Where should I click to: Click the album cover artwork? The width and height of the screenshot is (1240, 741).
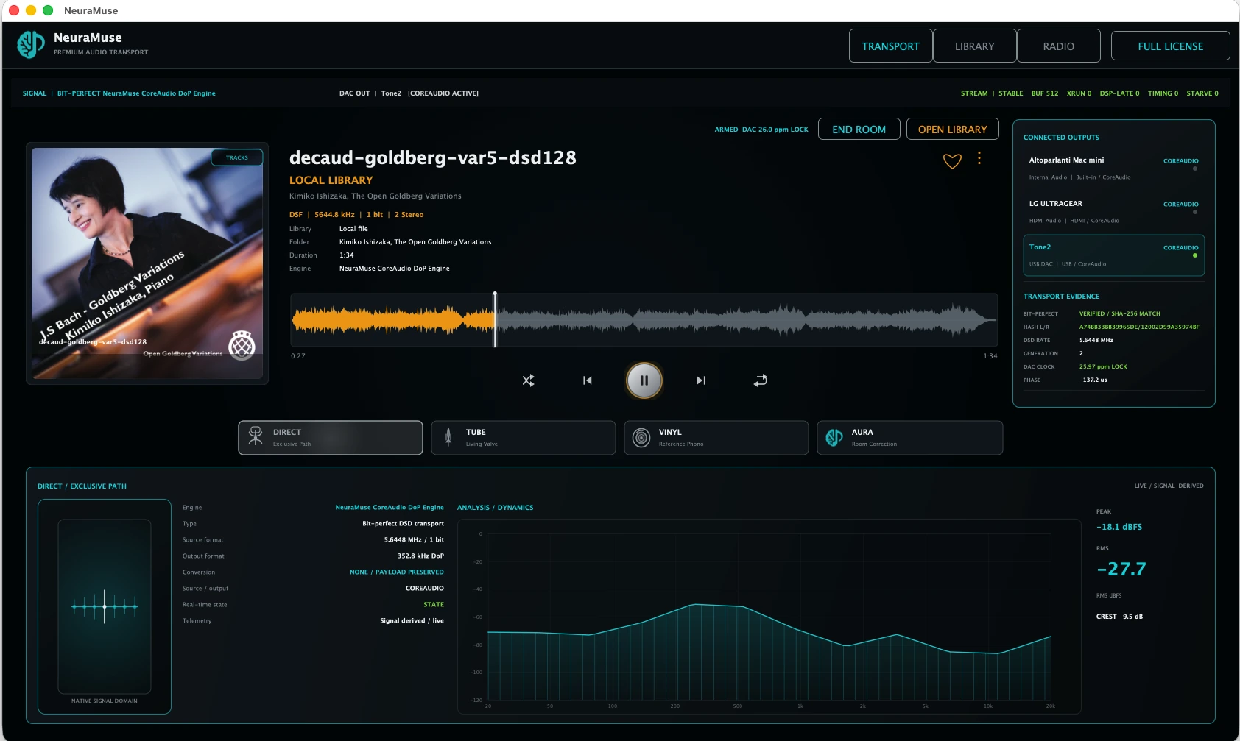pos(147,263)
